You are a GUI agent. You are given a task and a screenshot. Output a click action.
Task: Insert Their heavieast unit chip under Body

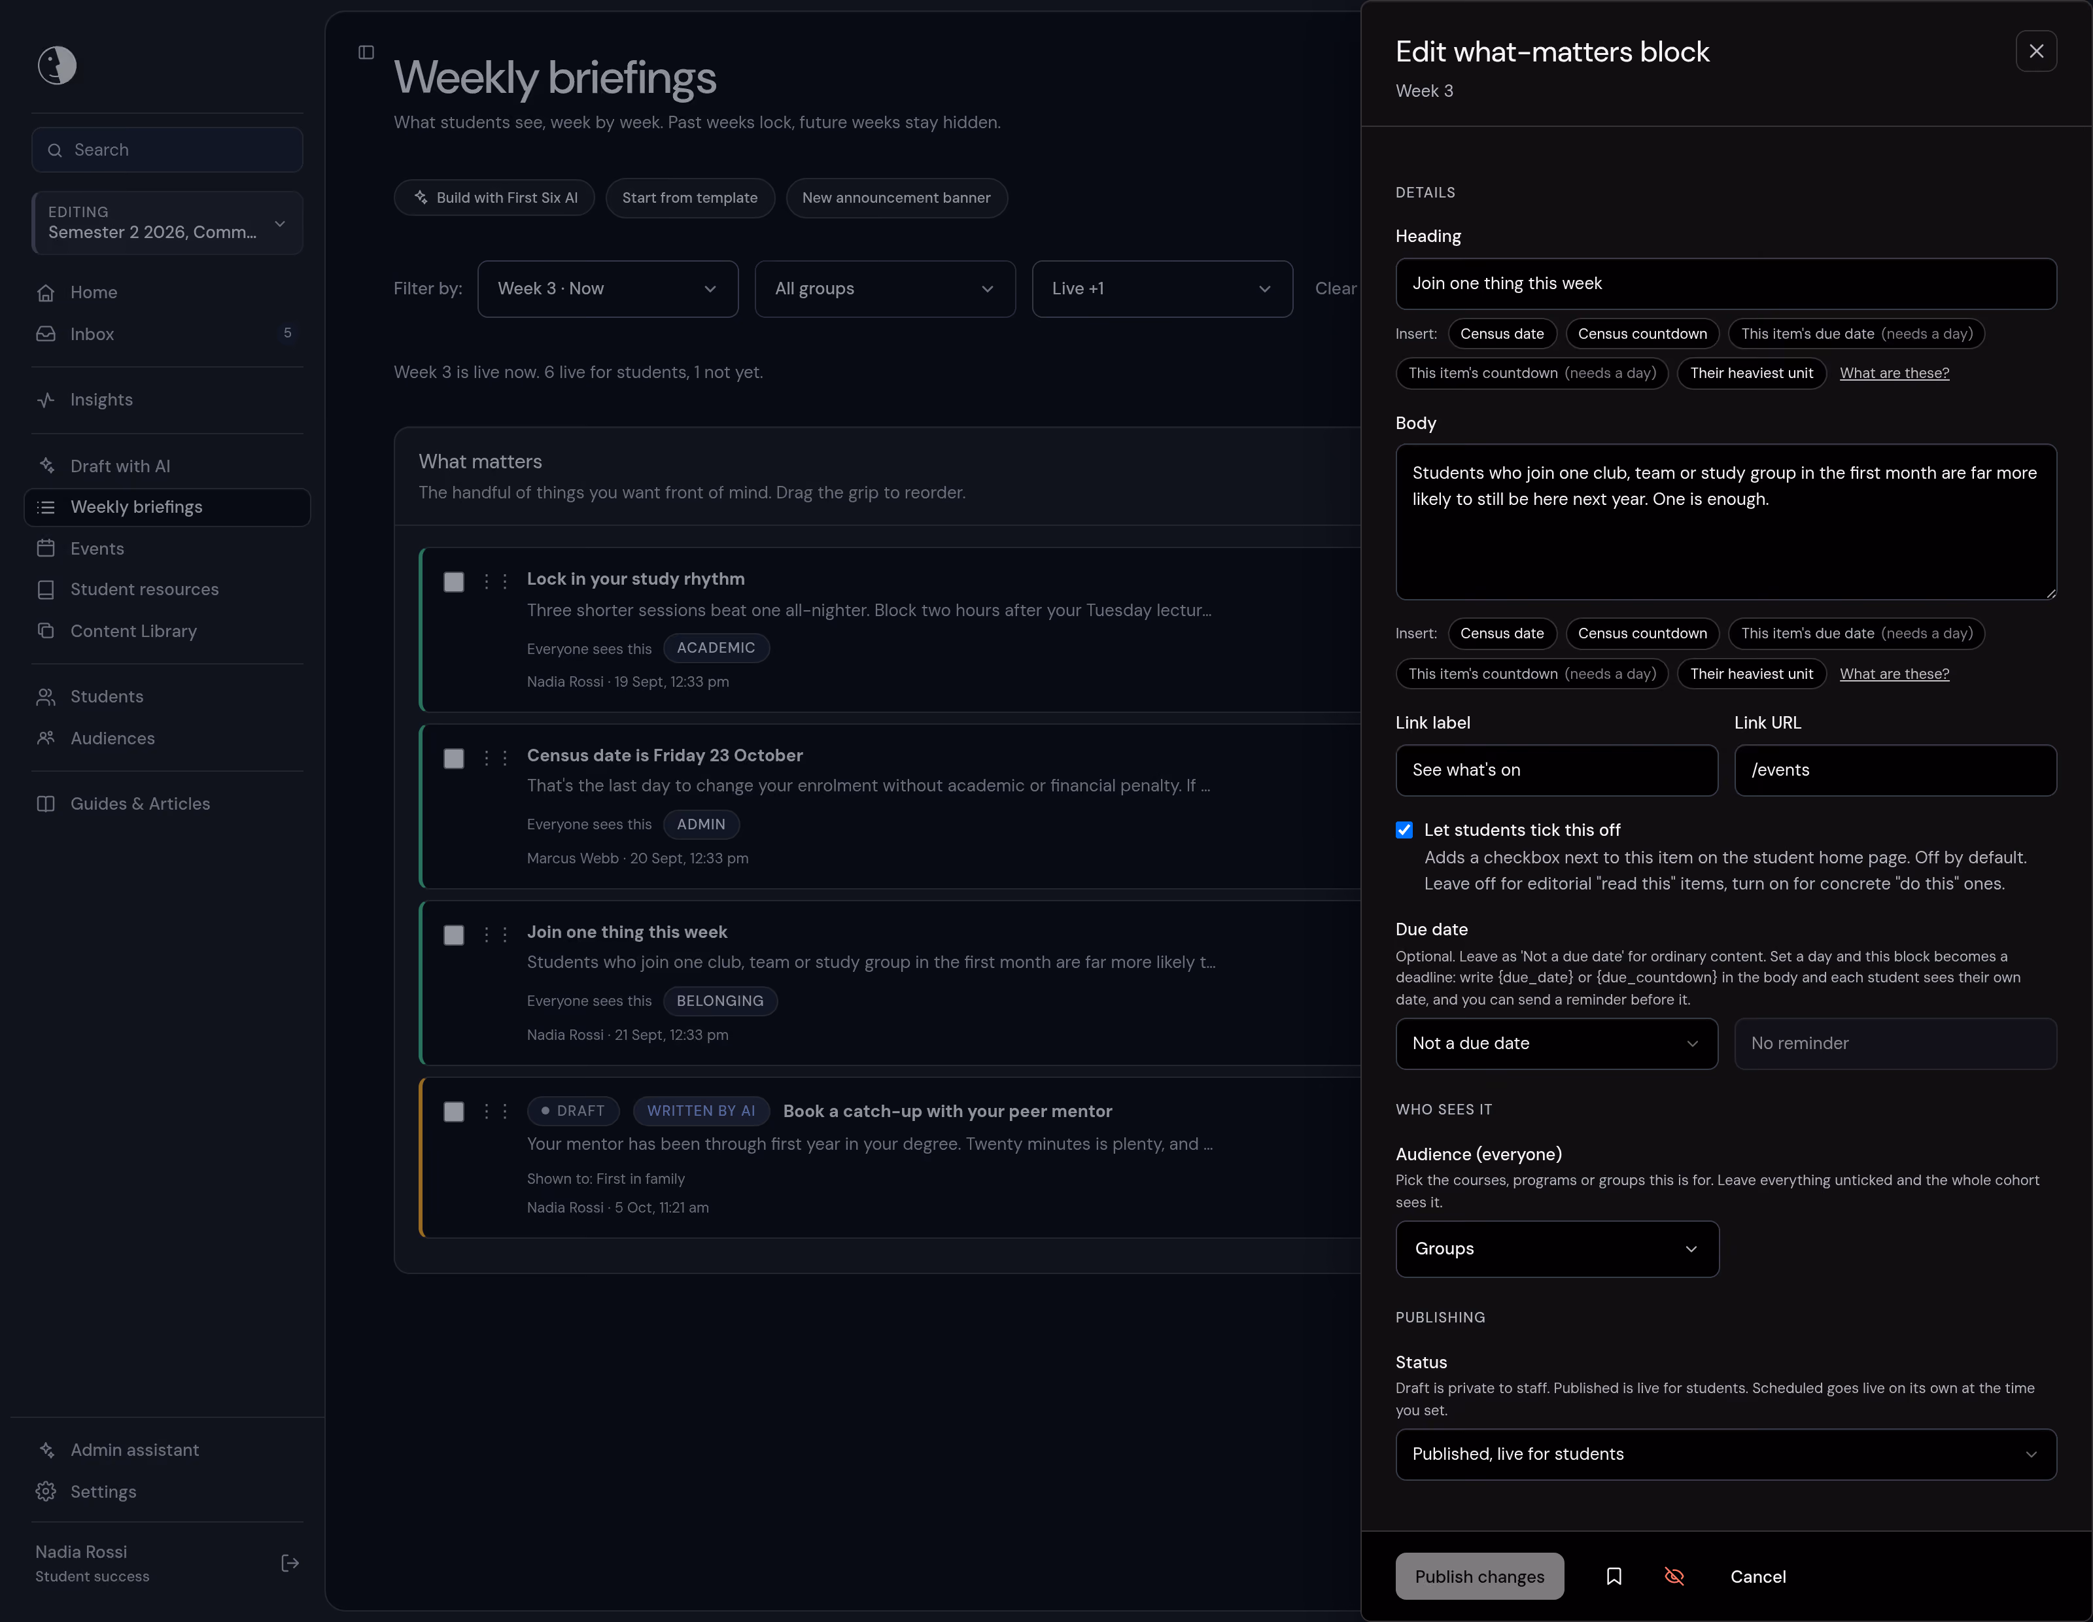click(1751, 674)
